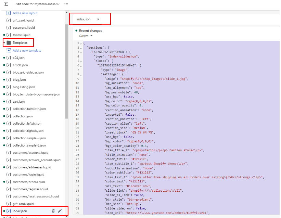The width and height of the screenshot is (281, 218).
Task: Click code file icon beside customers/account.liquid
Action: (9, 153)
